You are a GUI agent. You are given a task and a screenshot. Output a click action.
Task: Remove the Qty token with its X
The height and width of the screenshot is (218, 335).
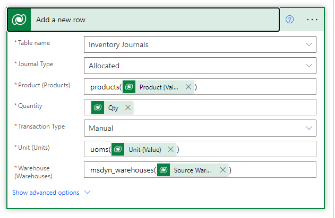[128, 107]
